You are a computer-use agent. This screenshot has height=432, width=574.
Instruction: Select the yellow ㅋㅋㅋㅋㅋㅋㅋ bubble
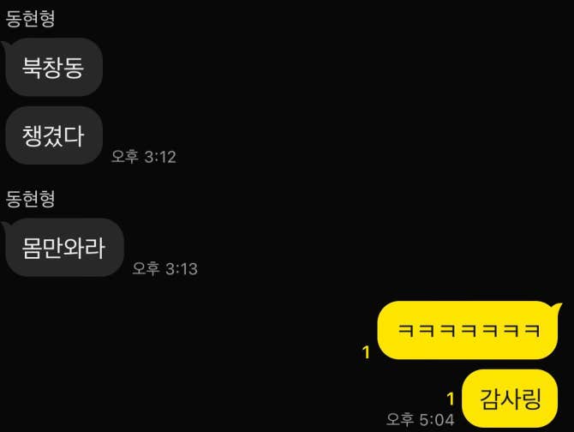(468, 330)
